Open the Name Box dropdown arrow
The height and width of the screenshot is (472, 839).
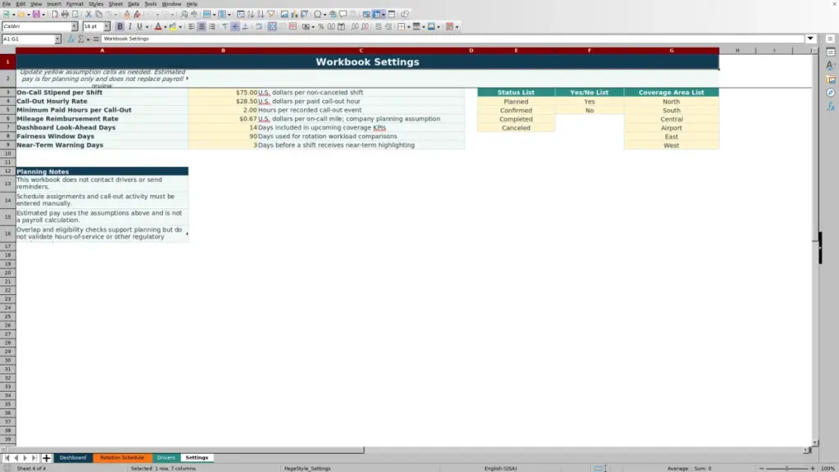[57, 39]
